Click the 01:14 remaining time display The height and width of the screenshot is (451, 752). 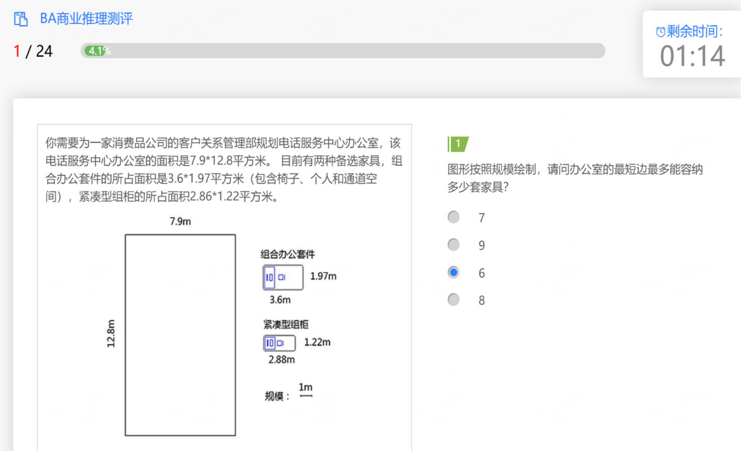(x=692, y=56)
